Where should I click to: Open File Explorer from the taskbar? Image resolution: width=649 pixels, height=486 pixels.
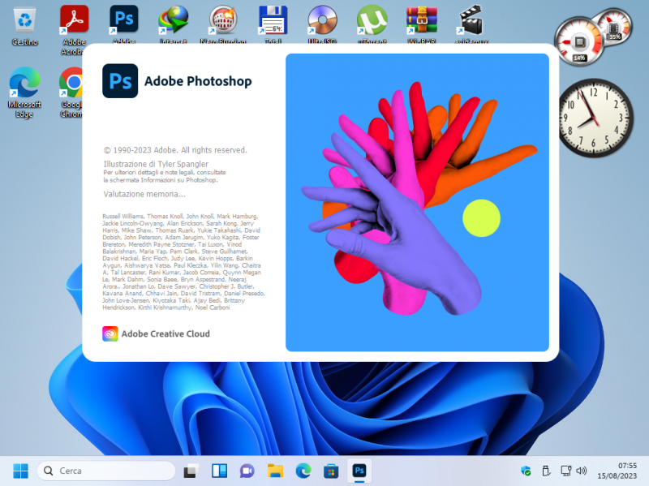pos(275,471)
